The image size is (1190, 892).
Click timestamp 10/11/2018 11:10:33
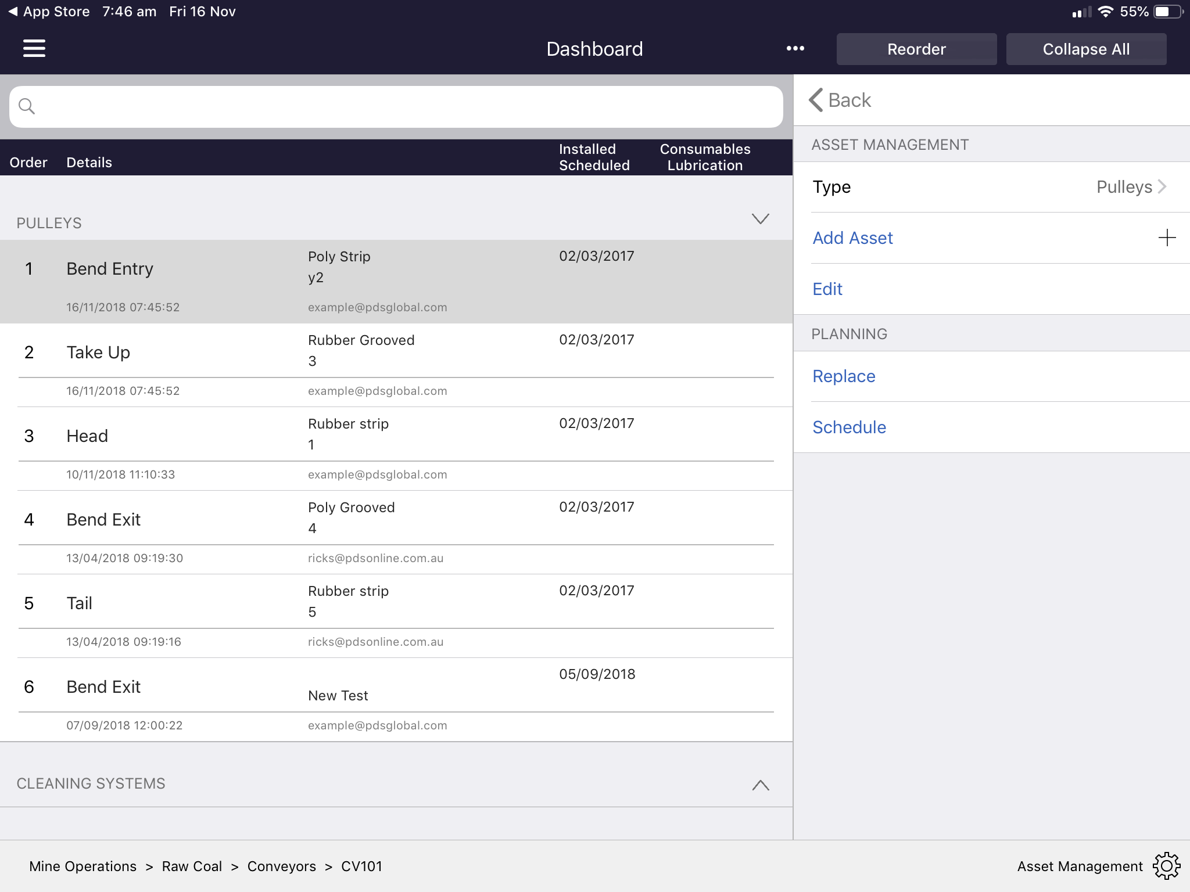(120, 474)
